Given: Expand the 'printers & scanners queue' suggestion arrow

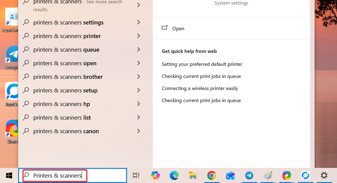Looking at the screenshot, I should 138,50.
